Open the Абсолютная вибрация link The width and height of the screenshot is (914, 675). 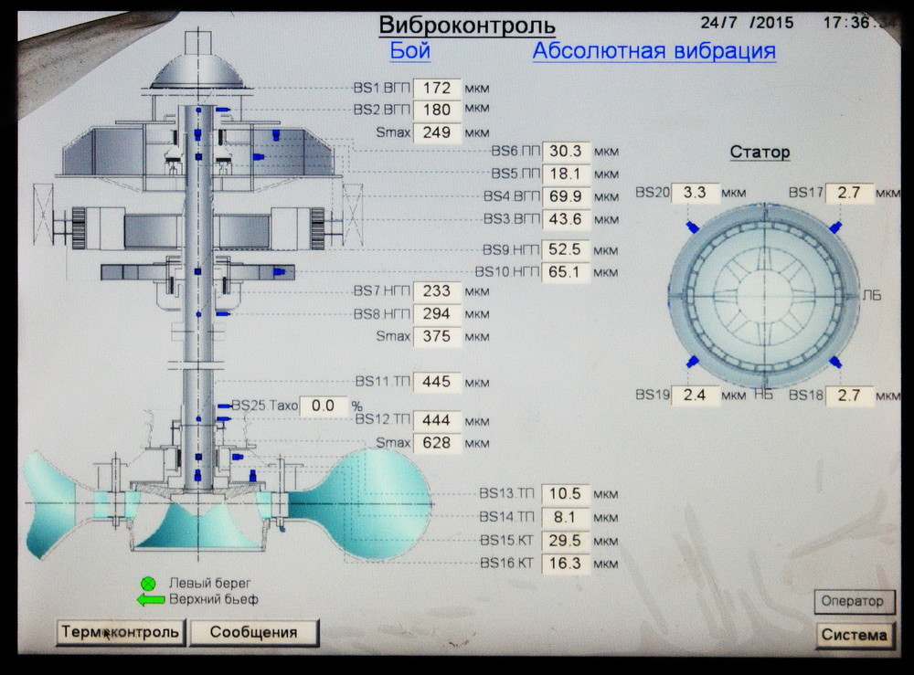point(654,51)
